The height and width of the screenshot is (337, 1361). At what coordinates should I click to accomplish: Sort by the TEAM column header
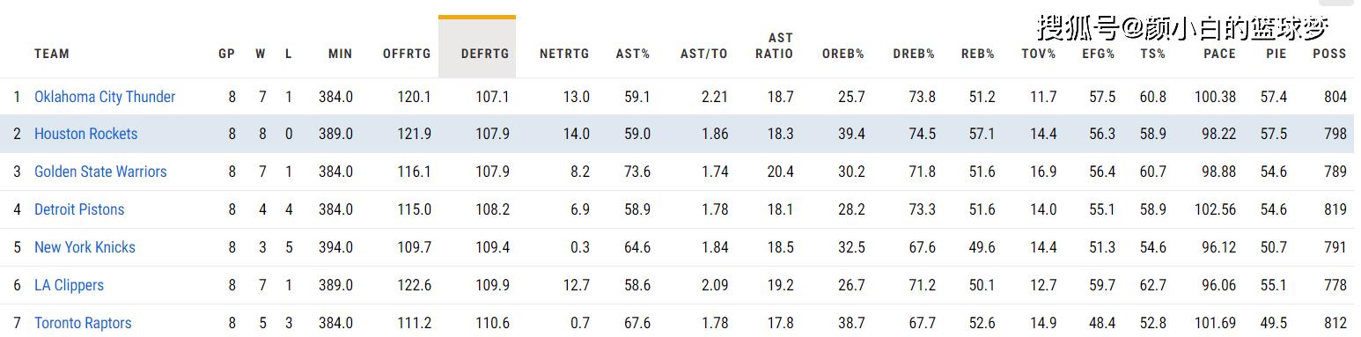point(52,54)
